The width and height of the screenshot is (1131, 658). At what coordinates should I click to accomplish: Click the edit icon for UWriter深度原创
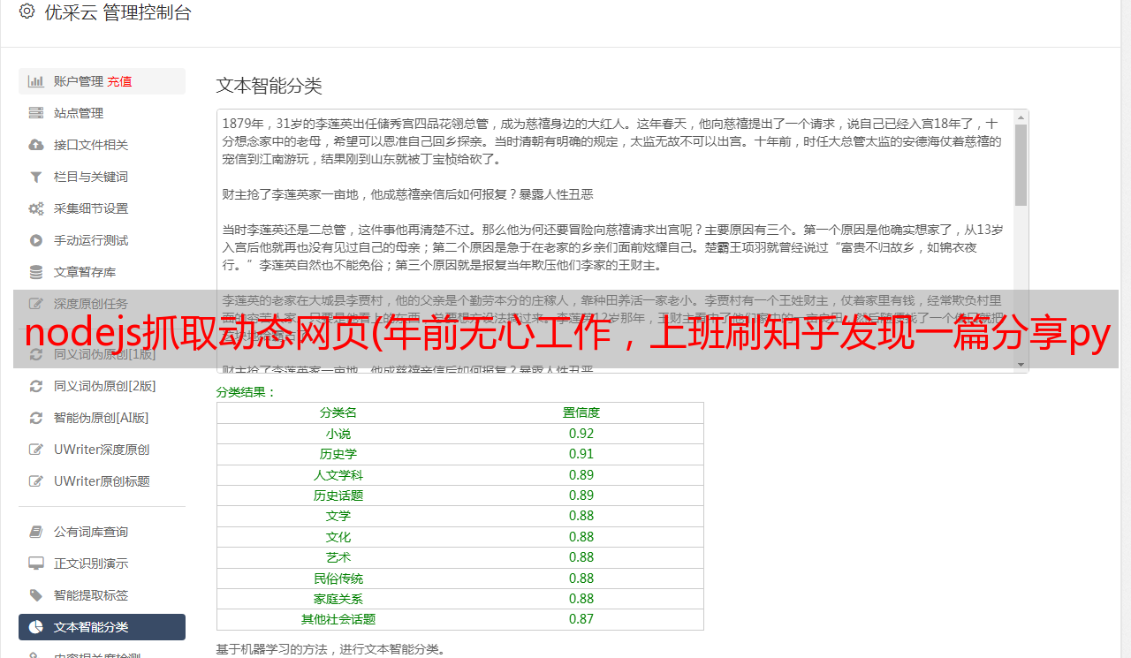point(36,450)
